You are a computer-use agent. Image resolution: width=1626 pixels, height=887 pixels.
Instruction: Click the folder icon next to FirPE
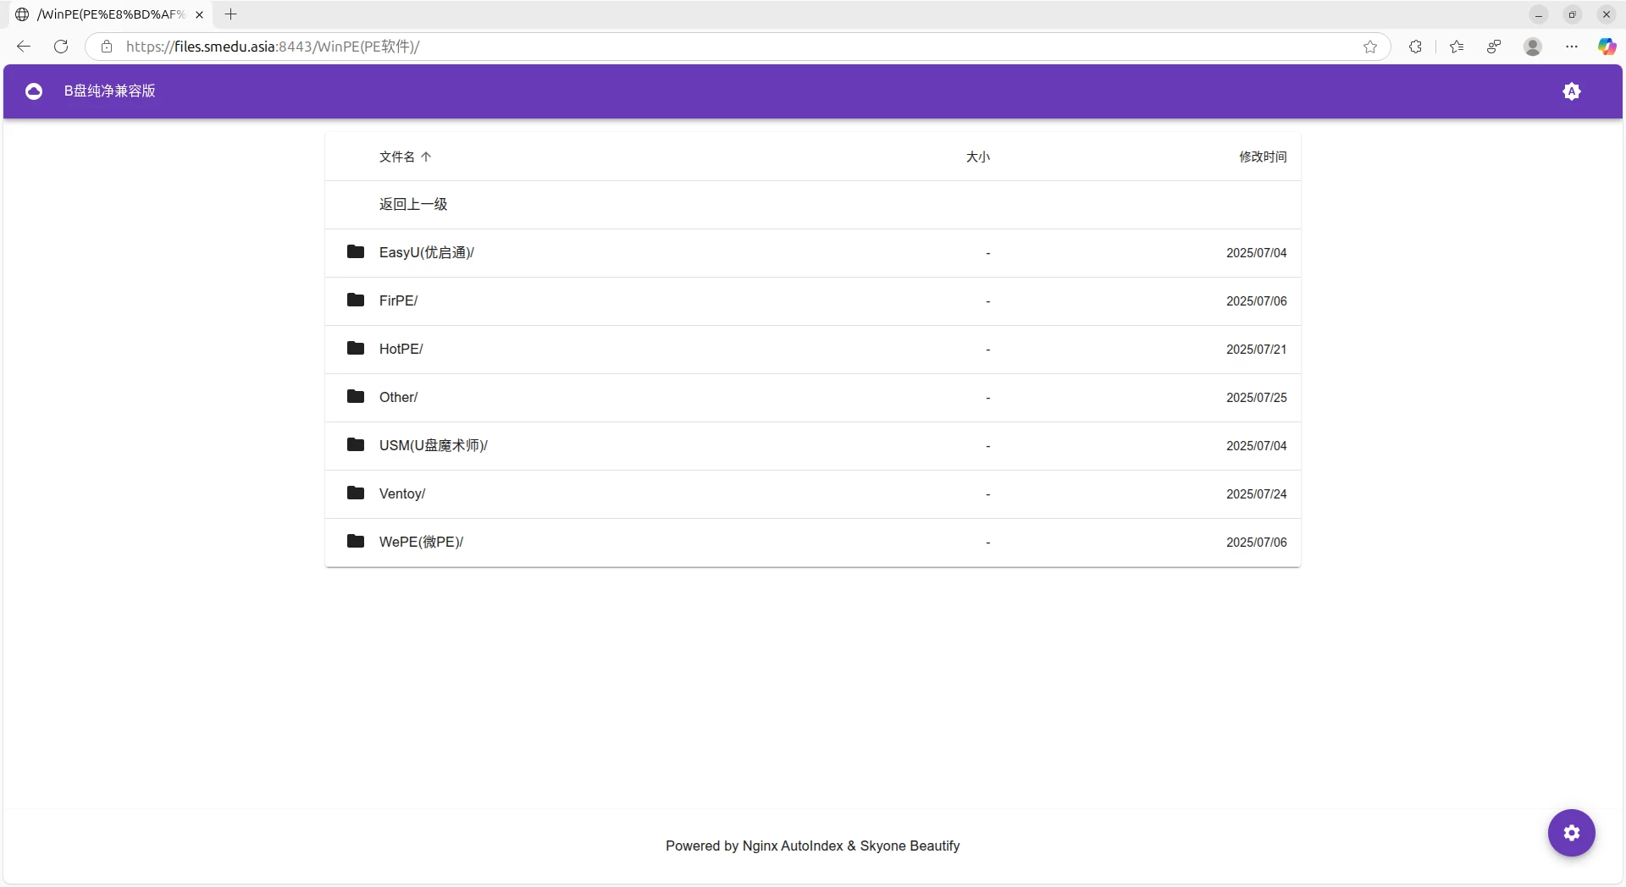tap(356, 300)
